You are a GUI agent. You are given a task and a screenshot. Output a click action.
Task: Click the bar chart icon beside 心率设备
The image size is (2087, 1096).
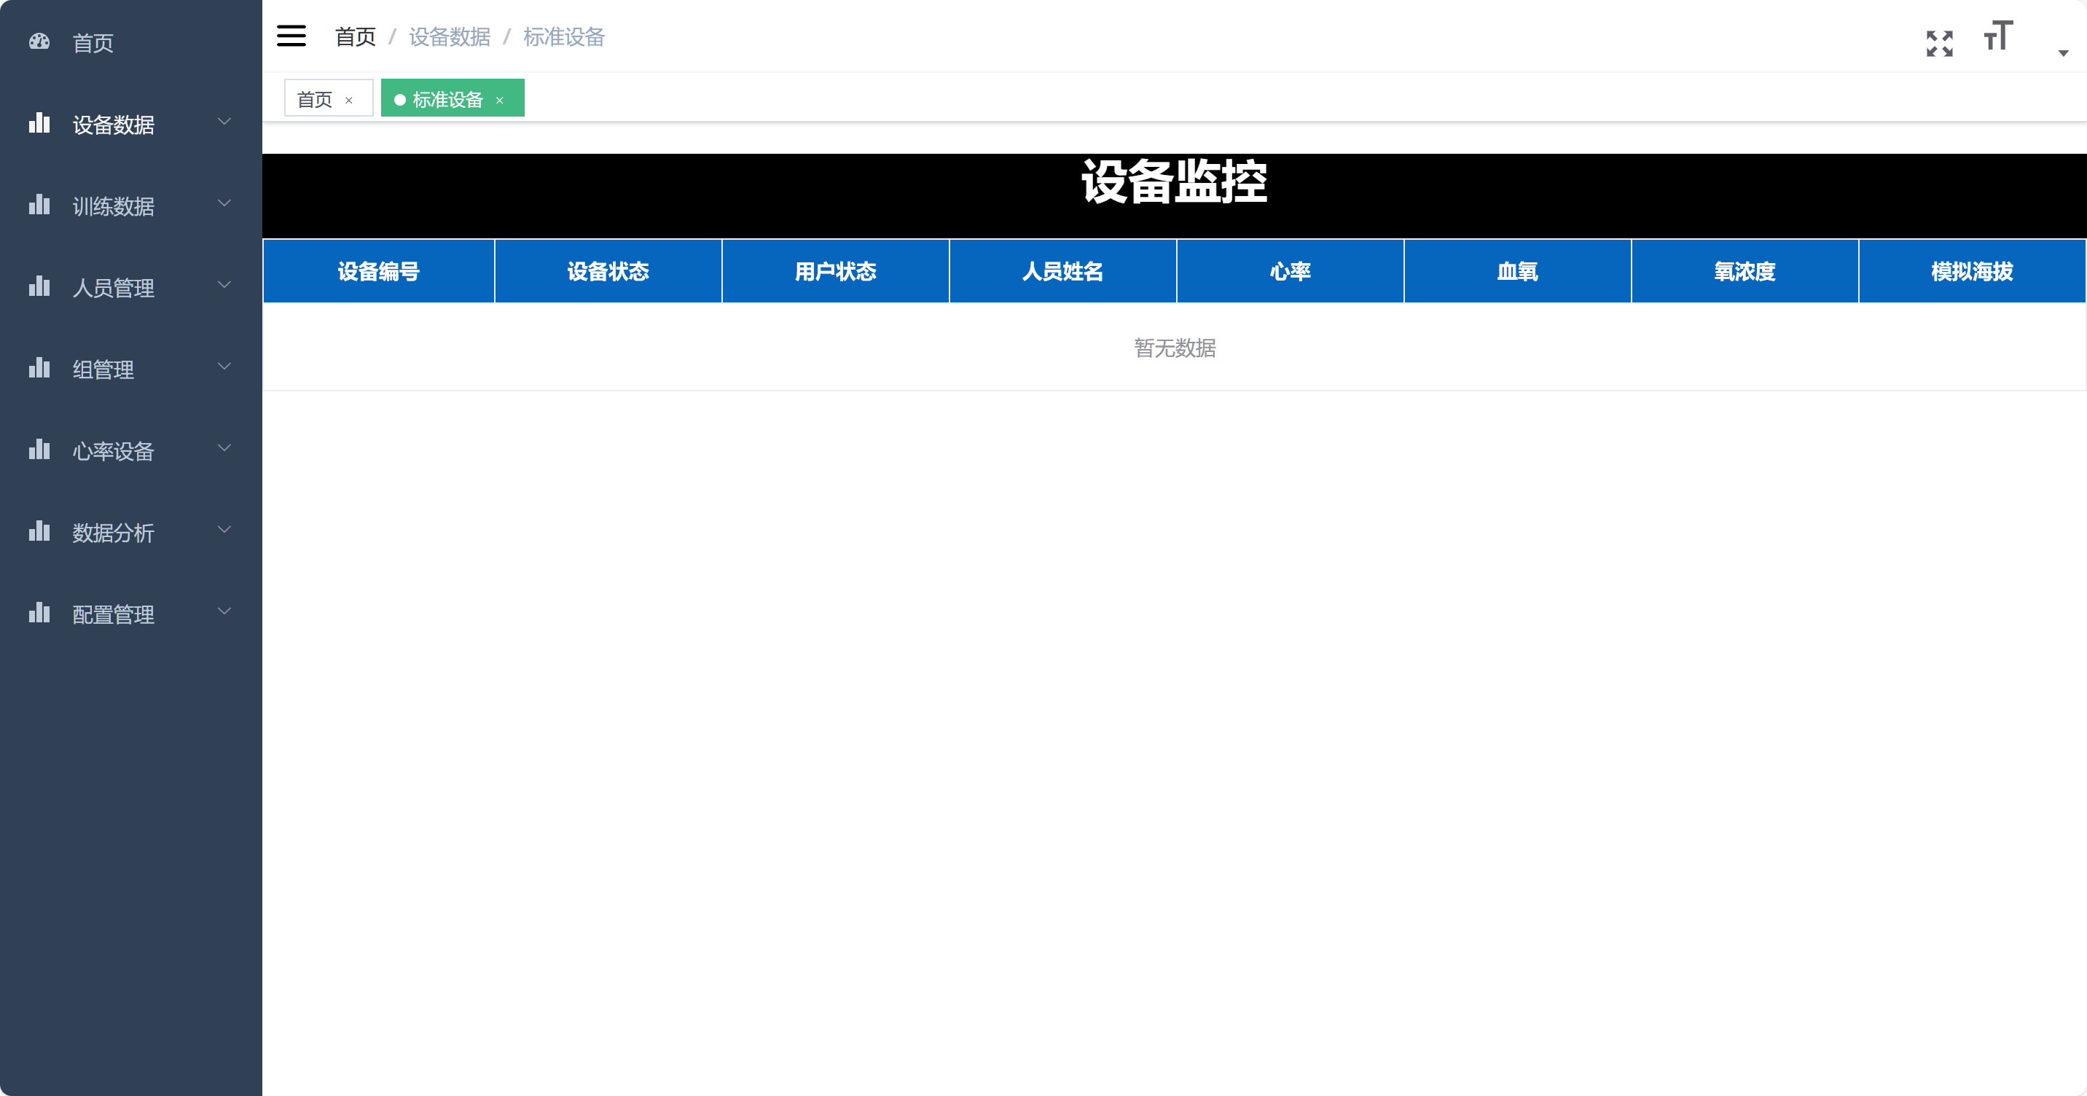click(x=39, y=450)
